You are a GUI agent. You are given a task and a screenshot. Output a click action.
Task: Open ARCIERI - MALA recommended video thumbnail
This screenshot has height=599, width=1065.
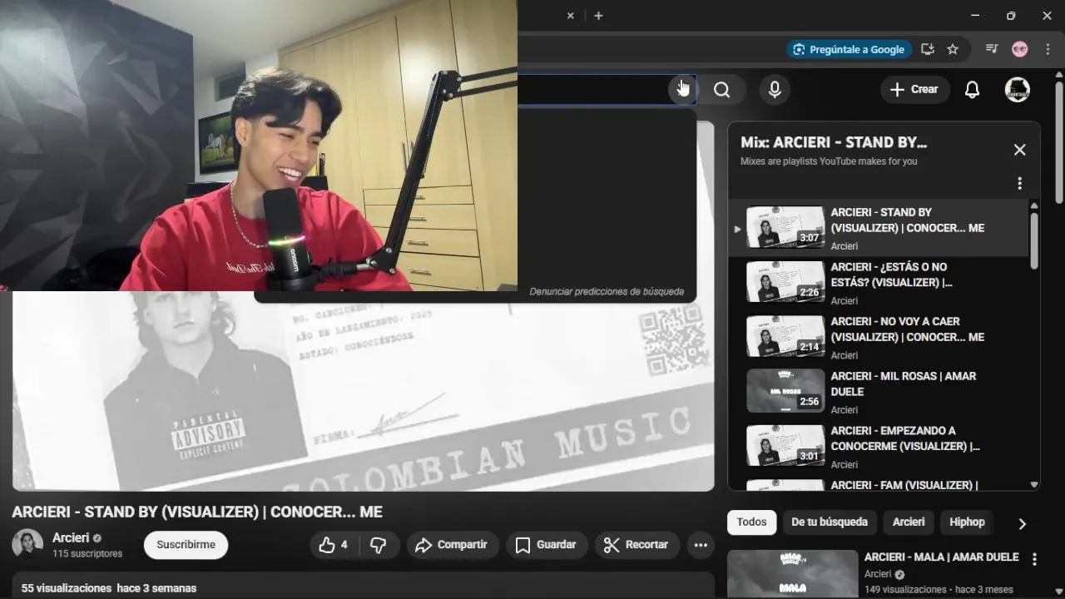click(792, 574)
